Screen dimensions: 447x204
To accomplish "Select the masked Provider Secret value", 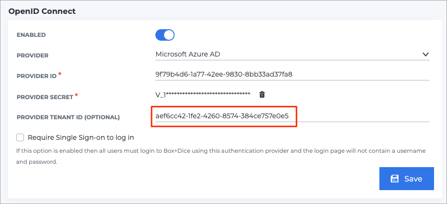I will tap(203, 95).
